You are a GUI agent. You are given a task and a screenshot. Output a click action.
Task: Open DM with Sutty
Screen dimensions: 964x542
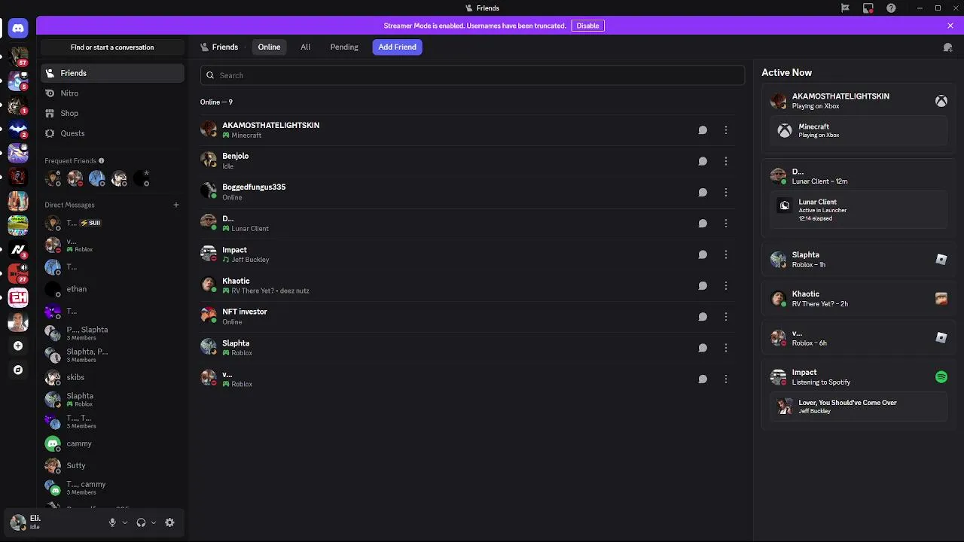point(112,466)
